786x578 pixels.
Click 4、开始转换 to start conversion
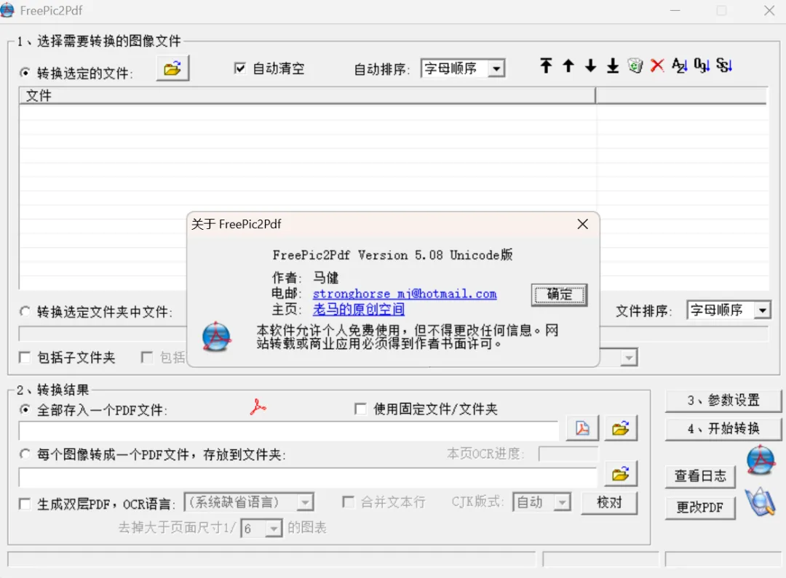(x=723, y=429)
